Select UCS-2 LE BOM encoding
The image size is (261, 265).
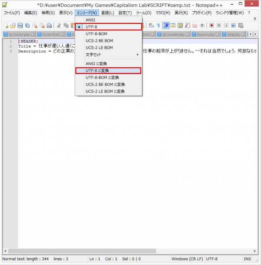tap(108, 48)
